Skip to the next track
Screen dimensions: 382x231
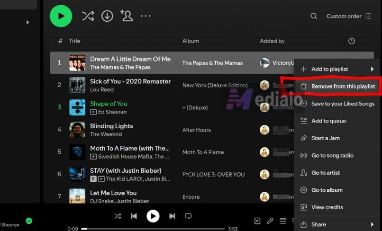coord(172,216)
